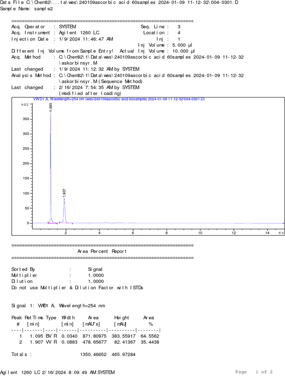Click the Totals row label

21,354
